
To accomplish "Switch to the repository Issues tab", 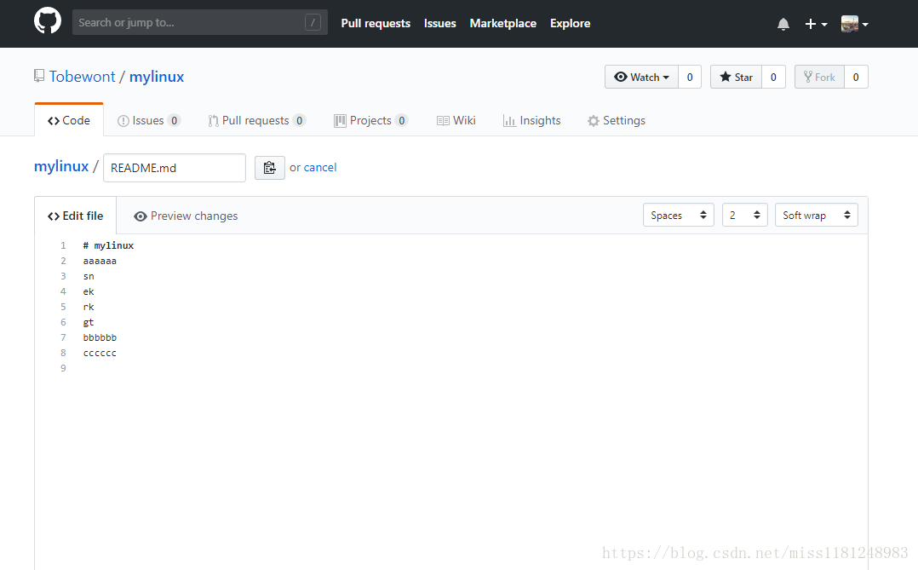I will click(149, 120).
